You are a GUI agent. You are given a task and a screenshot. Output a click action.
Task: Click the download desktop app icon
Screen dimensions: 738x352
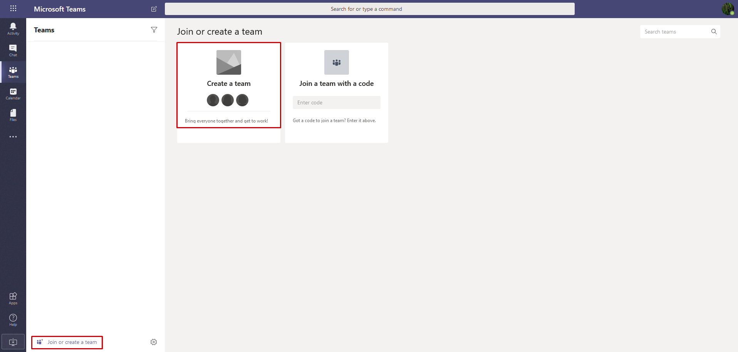click(13, 342)
